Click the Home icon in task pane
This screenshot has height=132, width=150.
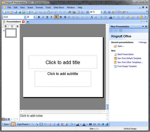121,31
